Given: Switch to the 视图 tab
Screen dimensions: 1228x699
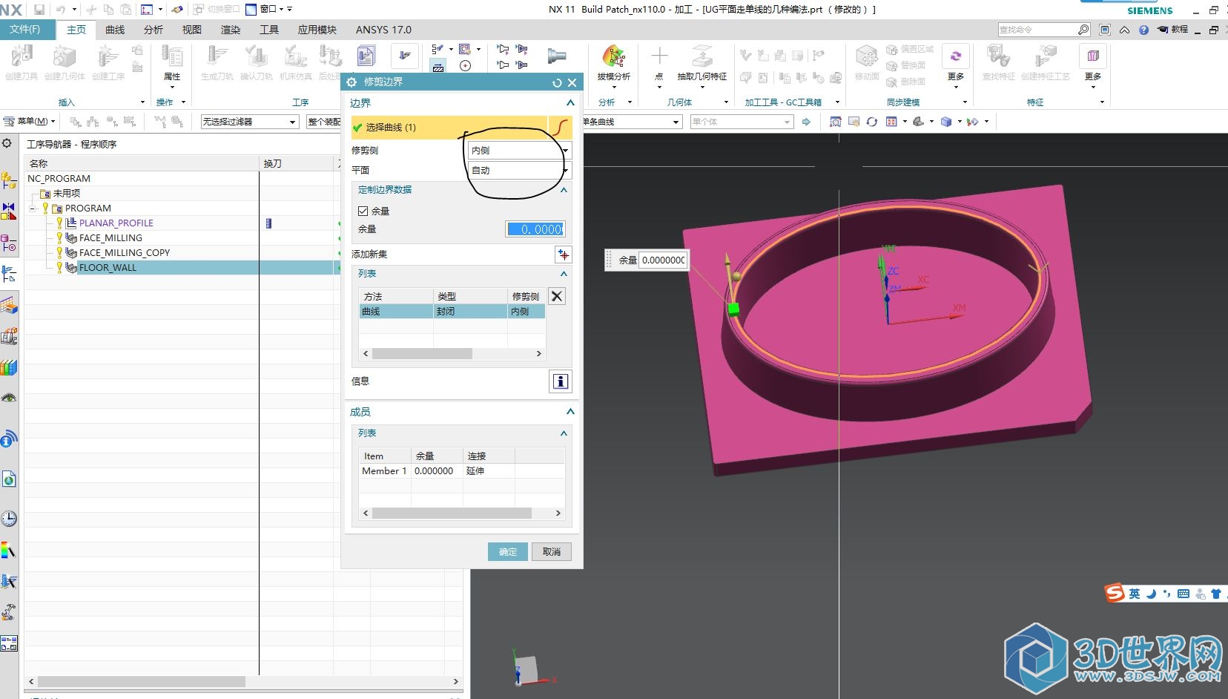Looking at the screenshot, I should point(192,30).
